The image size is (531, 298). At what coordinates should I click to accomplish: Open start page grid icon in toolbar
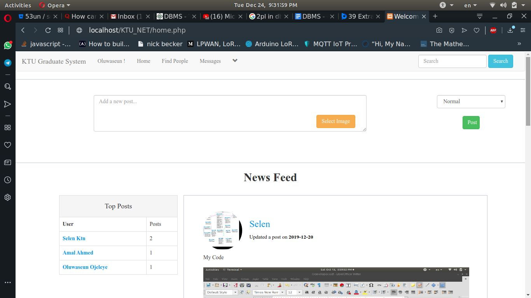click(60, 30)
